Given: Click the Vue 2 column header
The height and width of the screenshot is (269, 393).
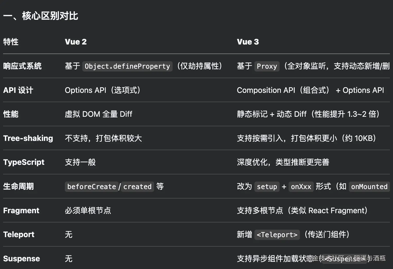Looking at the screenshot, I should [76, 42].
